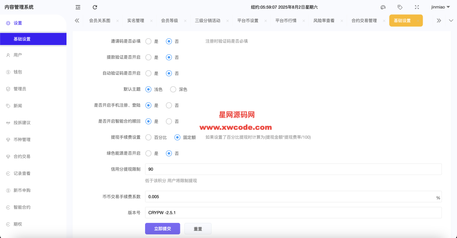Open the theme palette icon
457x238 pixels.
tap(383, 7)
